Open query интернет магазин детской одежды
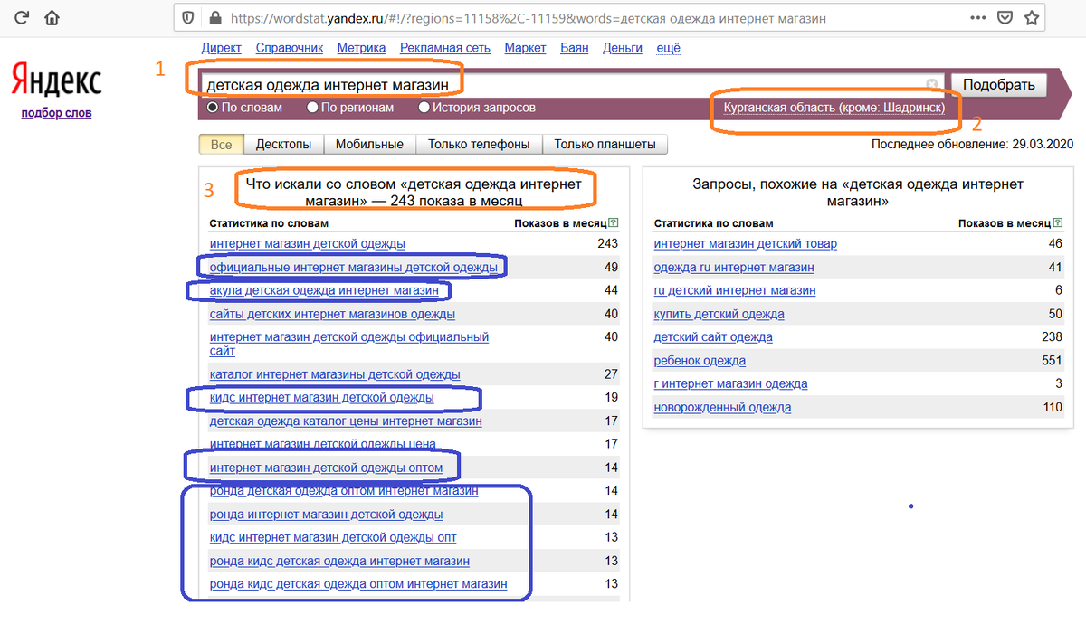Screen dimensions: 1086x624 click(x=308, y=243)
